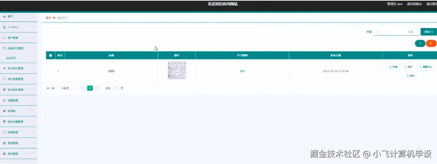Check the checkbox for row 标题6
Screen dimensions: 437x164
(51, 71)
